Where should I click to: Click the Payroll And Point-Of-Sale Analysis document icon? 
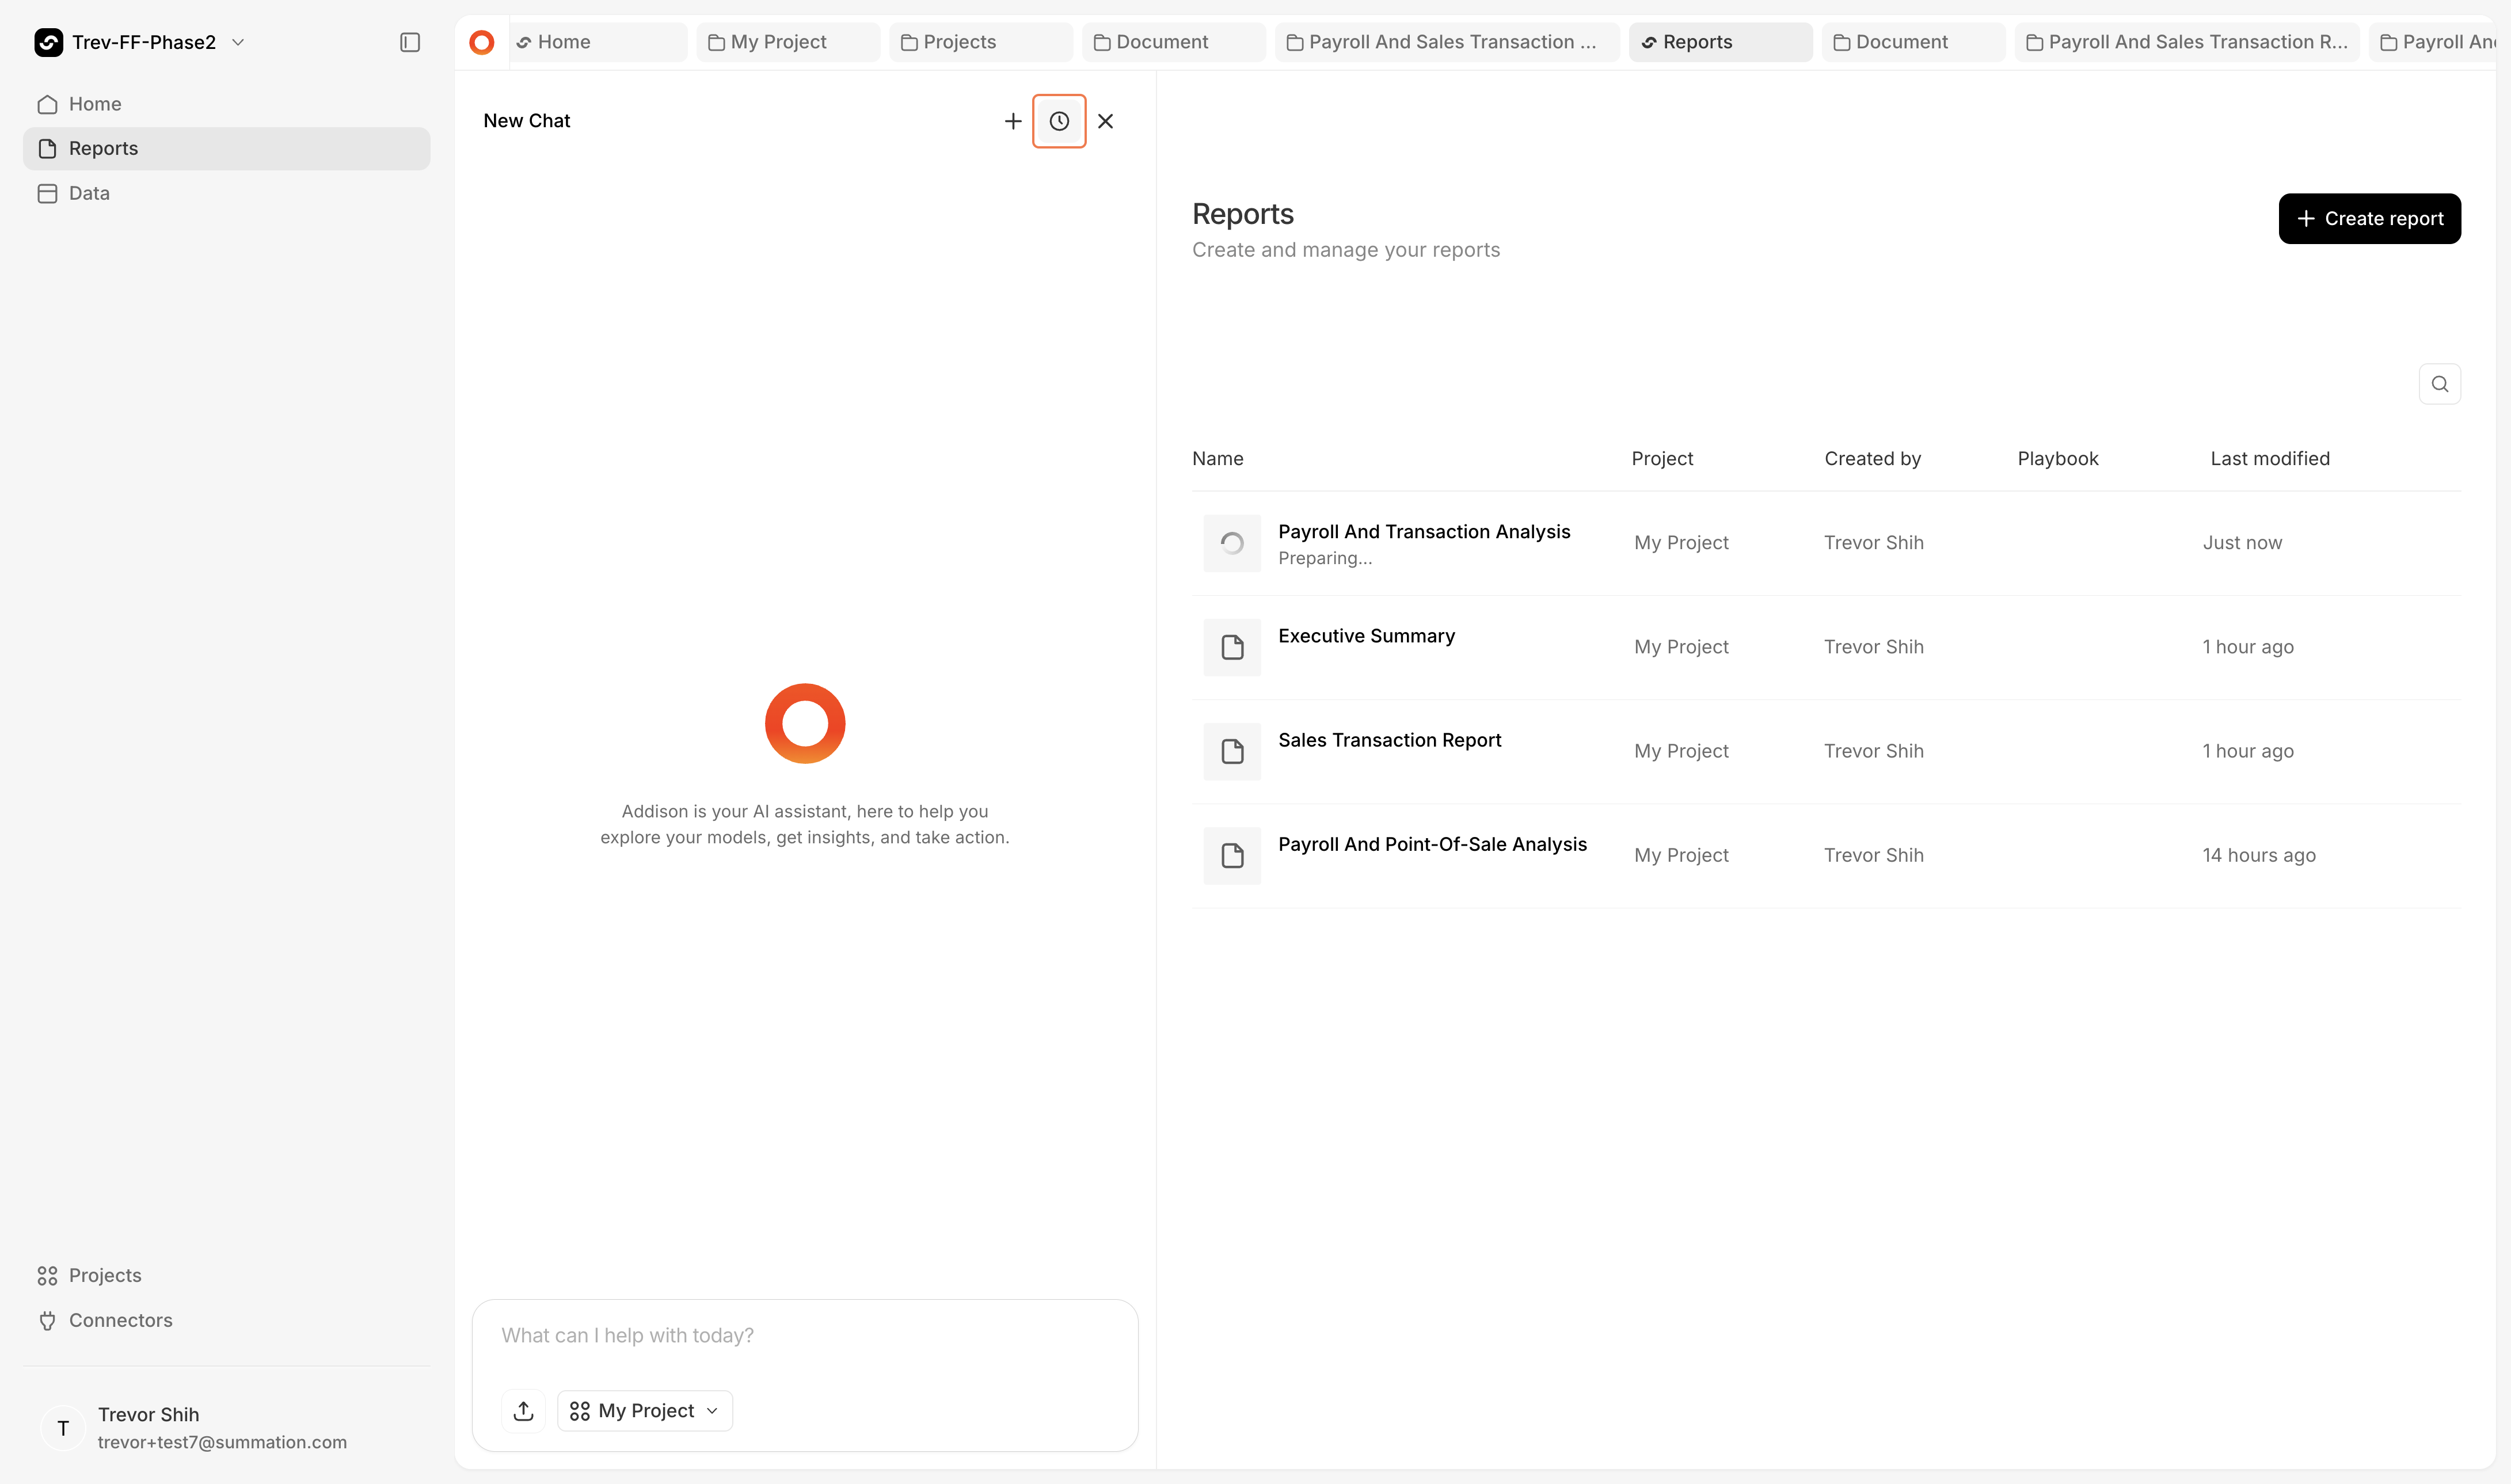click(x=1232, y=856)
